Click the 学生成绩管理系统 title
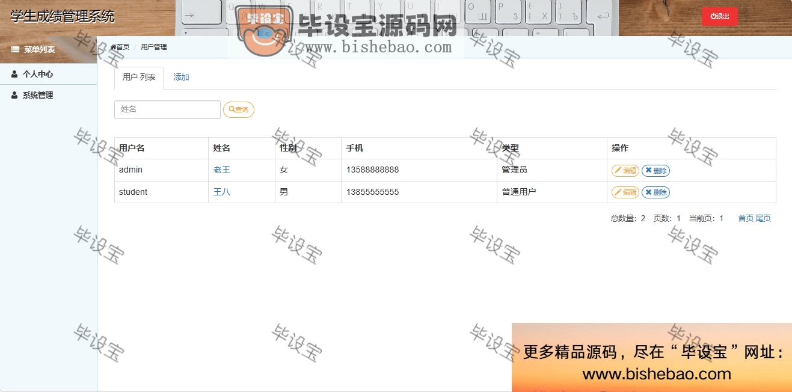This screenshot has height=392, width=792. pyautogui.click(x=63, y=16)
